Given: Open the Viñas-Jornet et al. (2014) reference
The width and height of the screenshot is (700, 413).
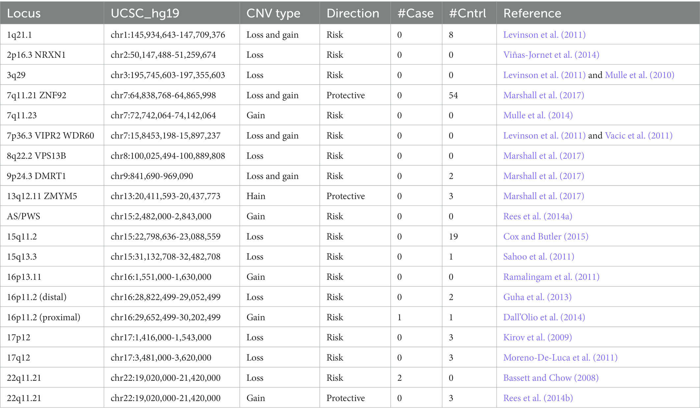Looking at the screenshot, I should click(551, 55).
